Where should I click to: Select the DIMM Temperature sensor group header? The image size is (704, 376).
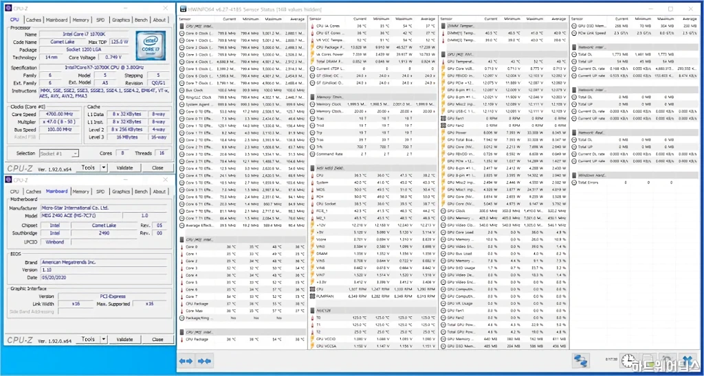504,26
